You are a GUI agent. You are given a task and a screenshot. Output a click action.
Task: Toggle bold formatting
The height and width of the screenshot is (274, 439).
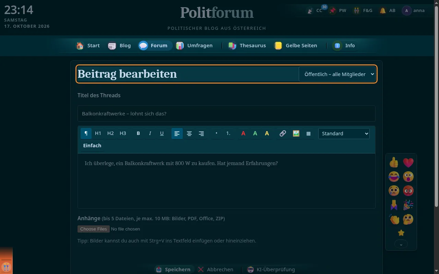[138, 134]
